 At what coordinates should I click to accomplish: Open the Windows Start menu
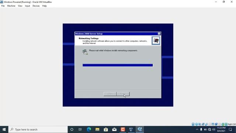[x=4, y=129]
